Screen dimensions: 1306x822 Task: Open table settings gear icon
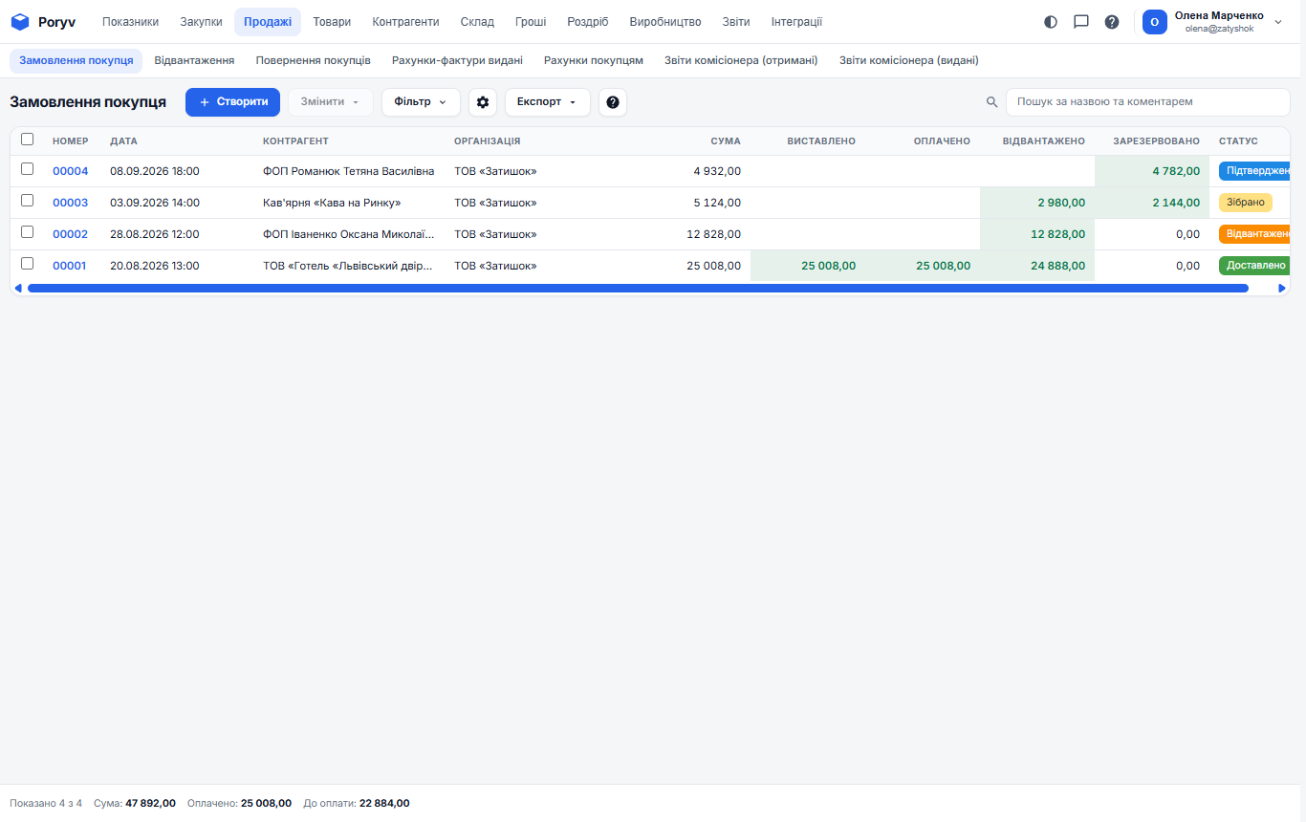click(x=483, y=102)
